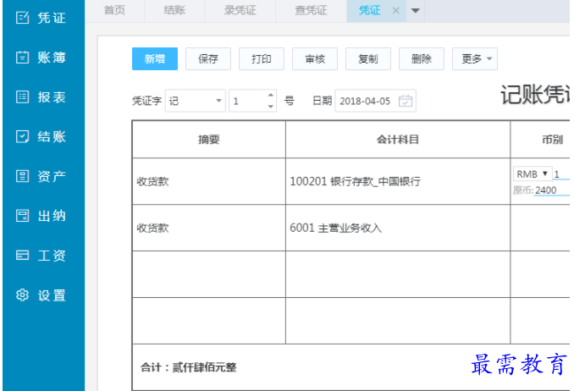Click the 原币 2400 amount field
Screen dimensions: 574x391
551,190
